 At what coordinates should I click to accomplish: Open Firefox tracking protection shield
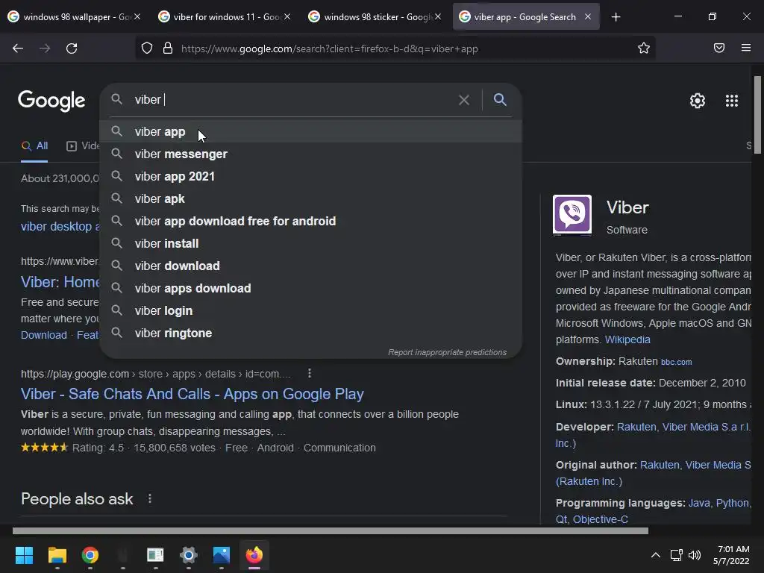[147, 48]
